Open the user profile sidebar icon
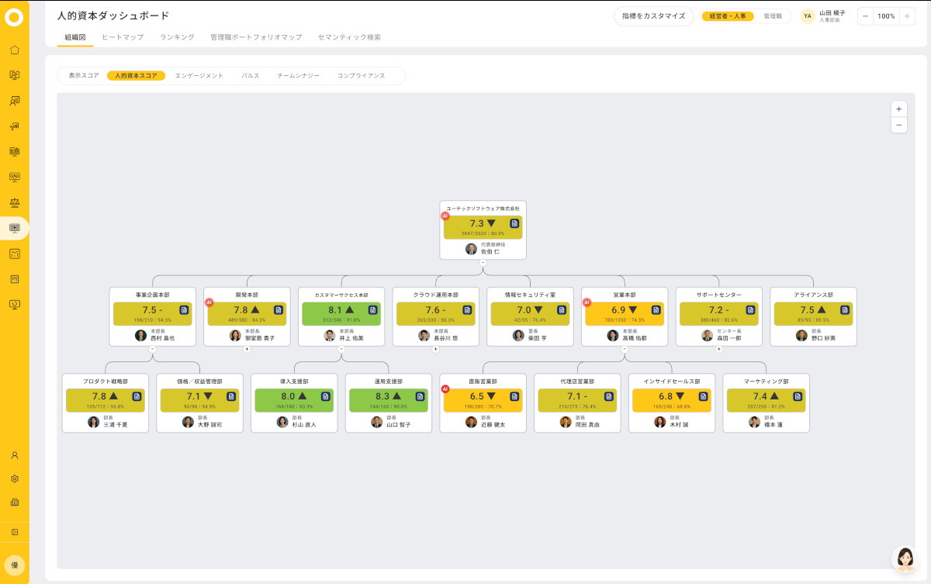The image size is (931, 584). click(x=14, y=455)
